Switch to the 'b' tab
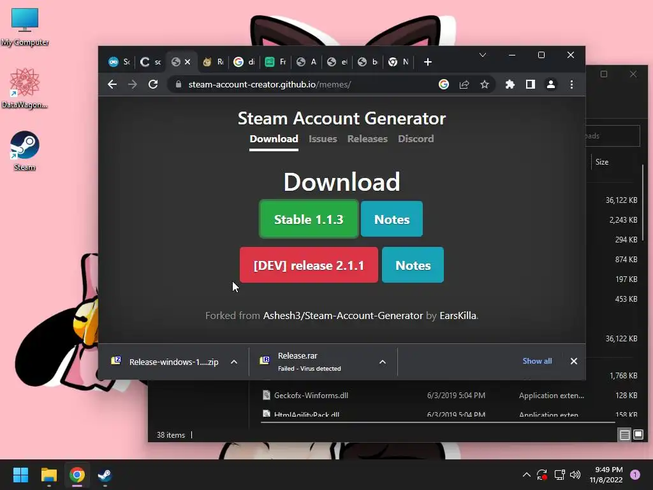 coord(368,62)
